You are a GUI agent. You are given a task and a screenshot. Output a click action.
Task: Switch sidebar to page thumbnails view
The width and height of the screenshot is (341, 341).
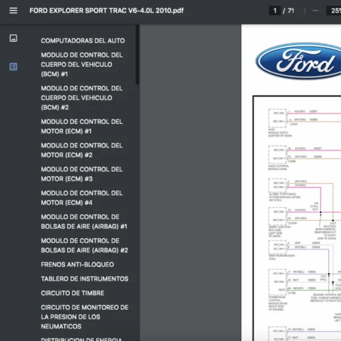pos(13,38)
